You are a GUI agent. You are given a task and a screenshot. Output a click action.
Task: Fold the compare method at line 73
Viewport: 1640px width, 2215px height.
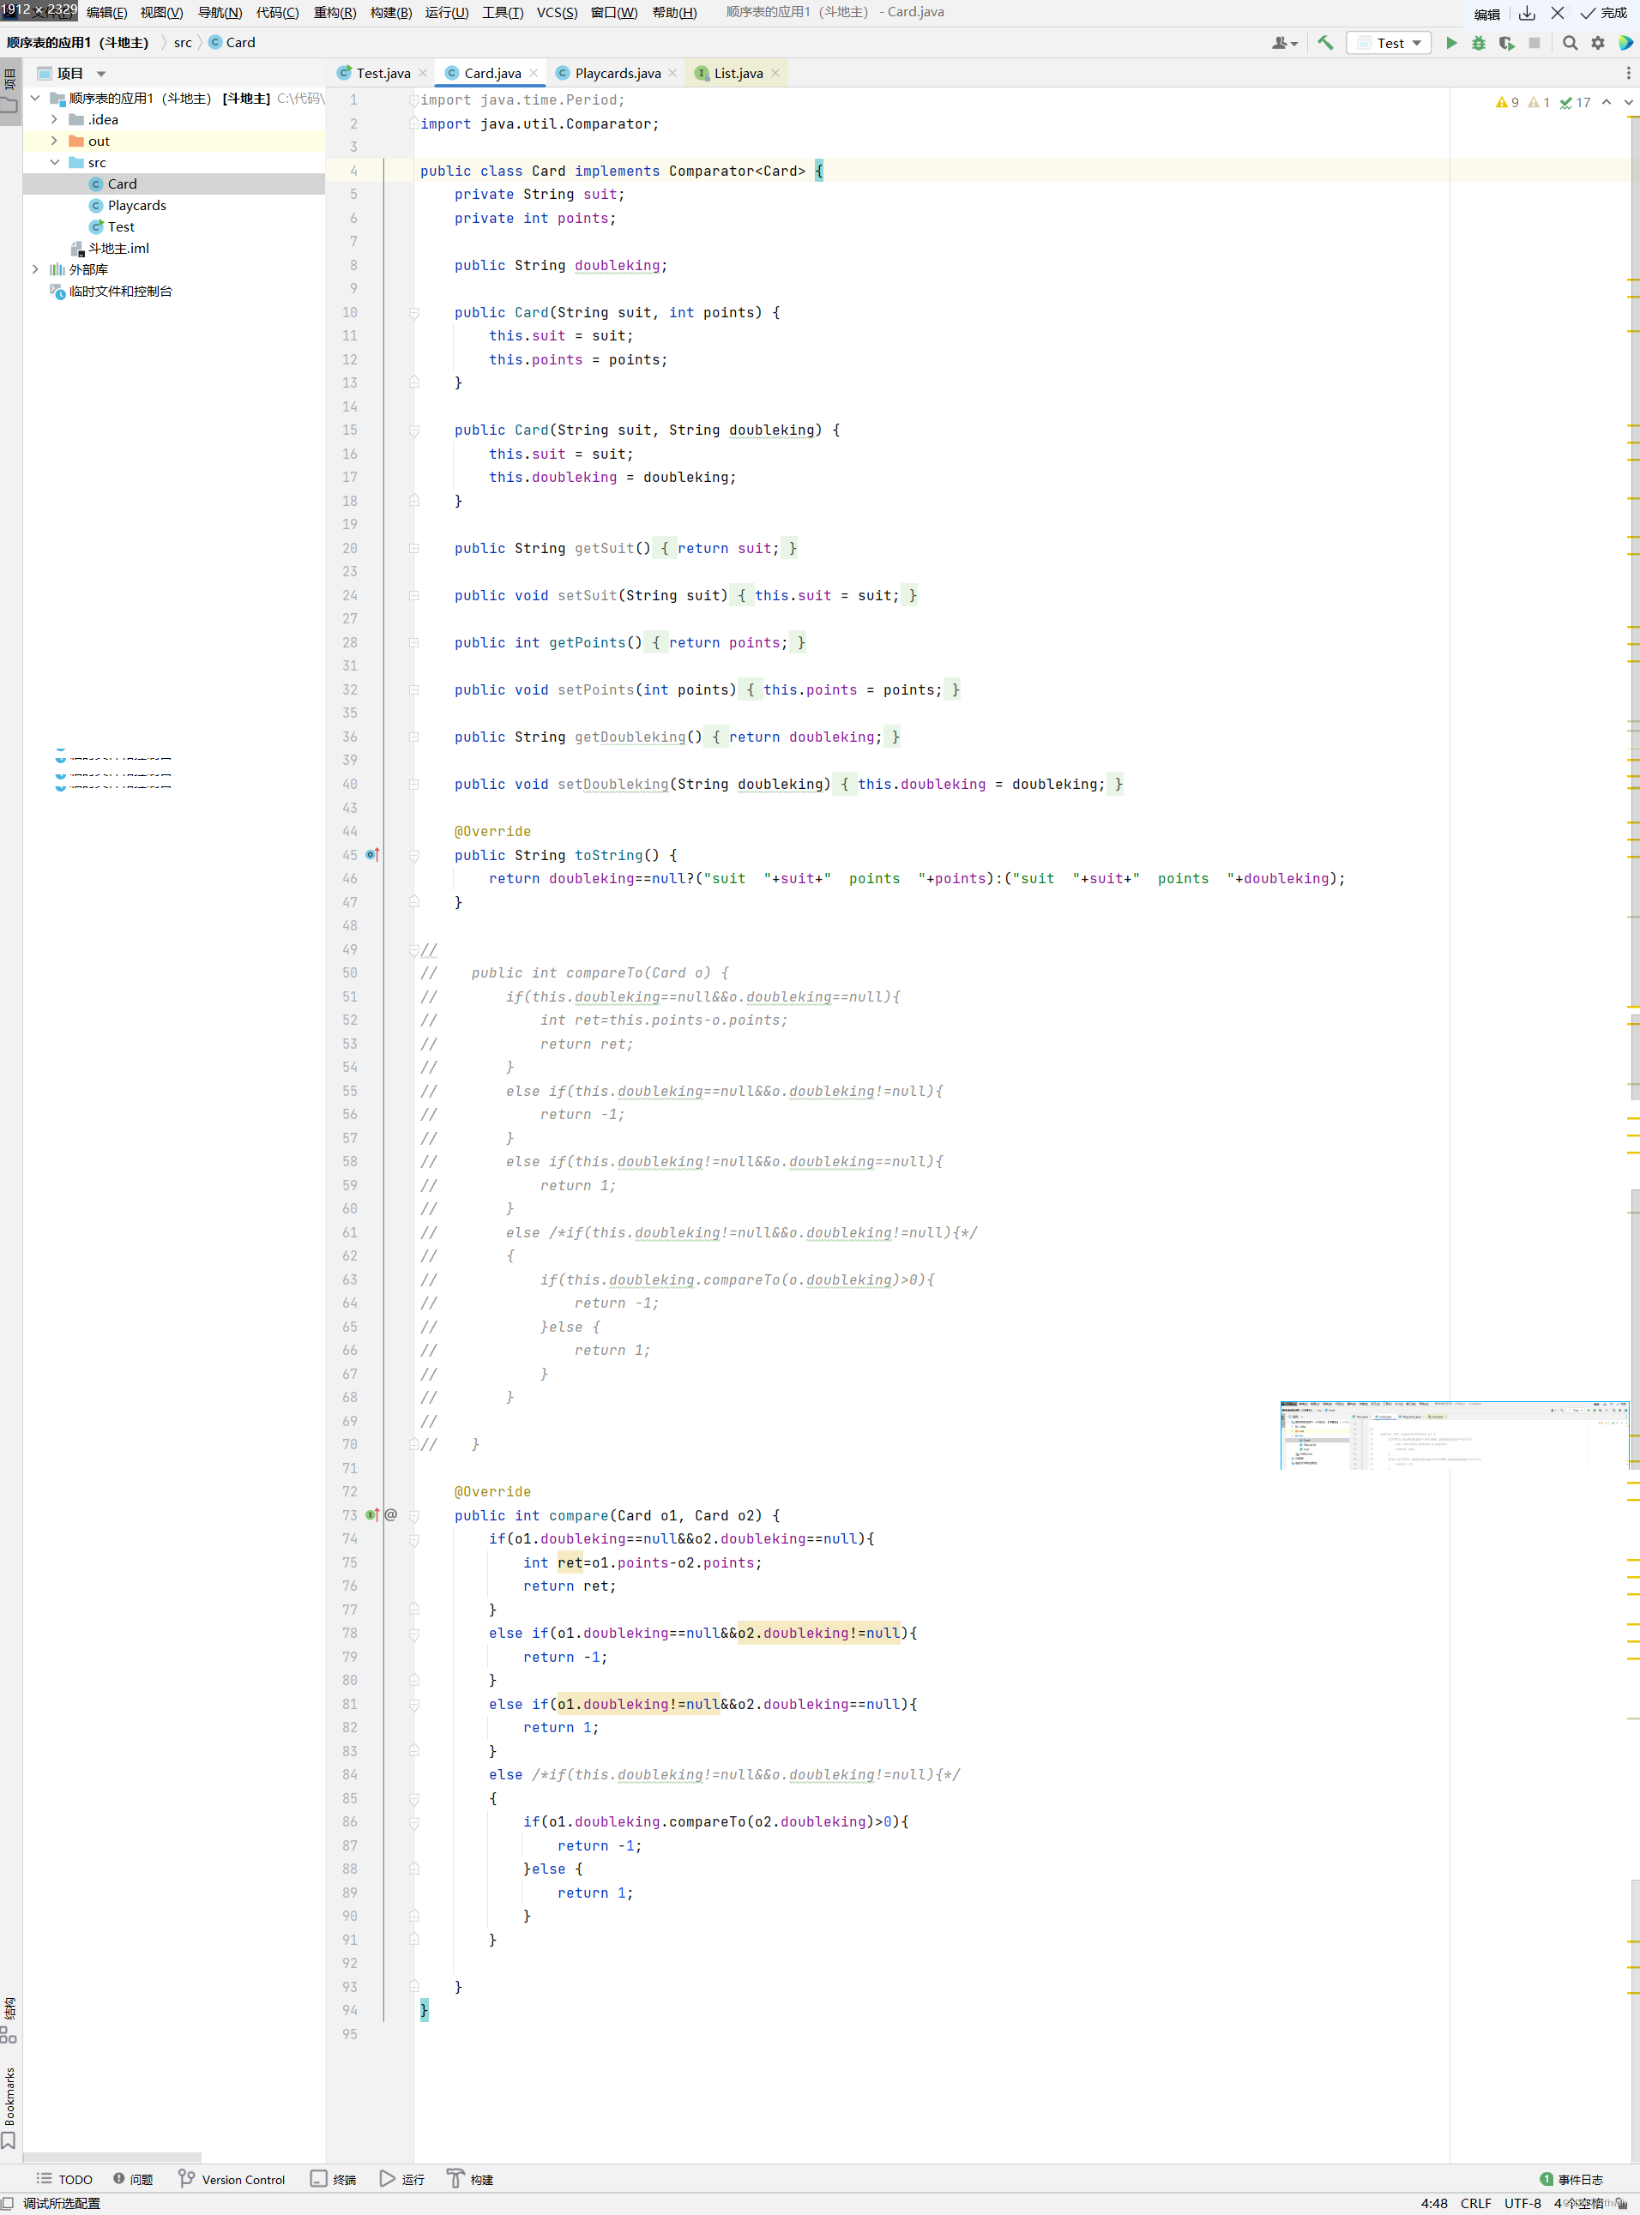[414, 1515]
